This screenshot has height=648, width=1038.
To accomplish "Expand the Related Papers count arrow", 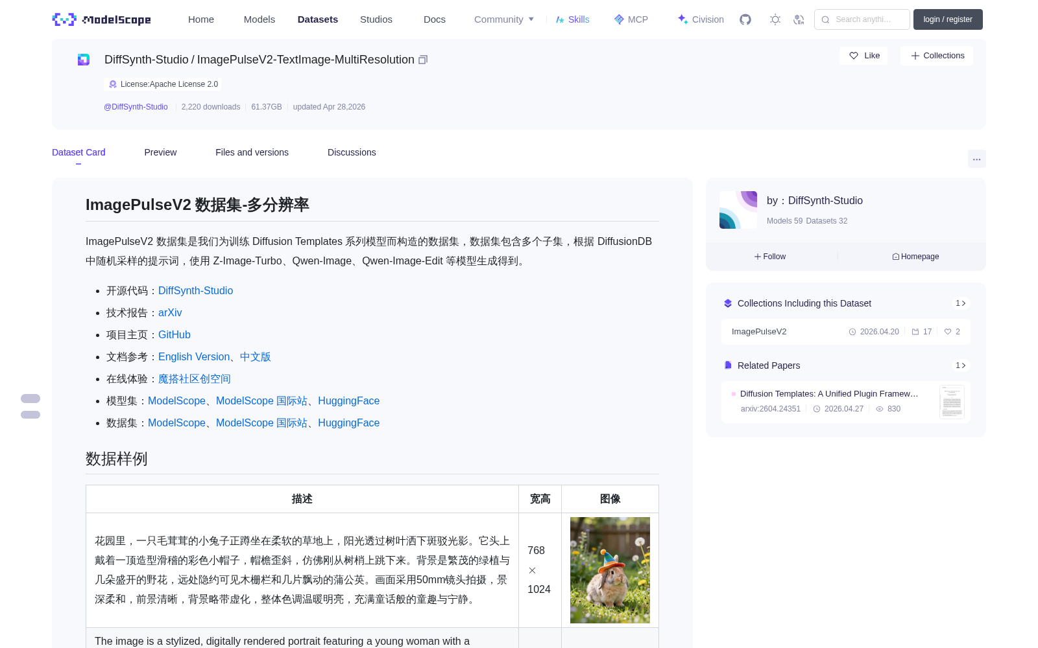I will [x=961, y=365].
